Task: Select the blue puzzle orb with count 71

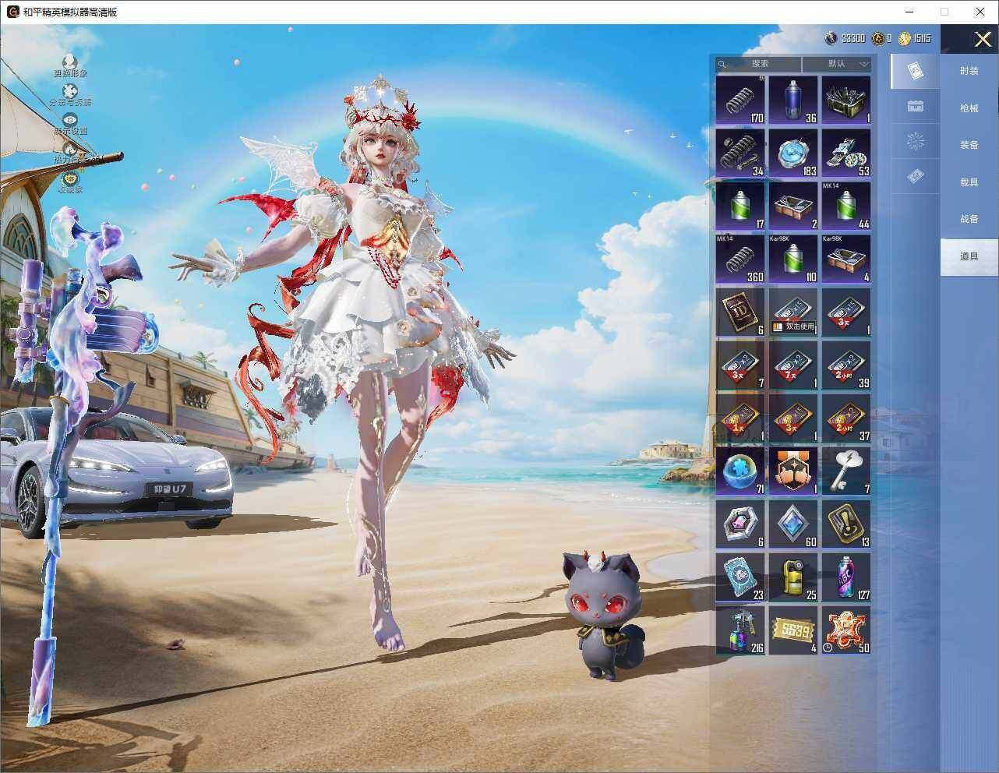Action: tap(740, 471)
